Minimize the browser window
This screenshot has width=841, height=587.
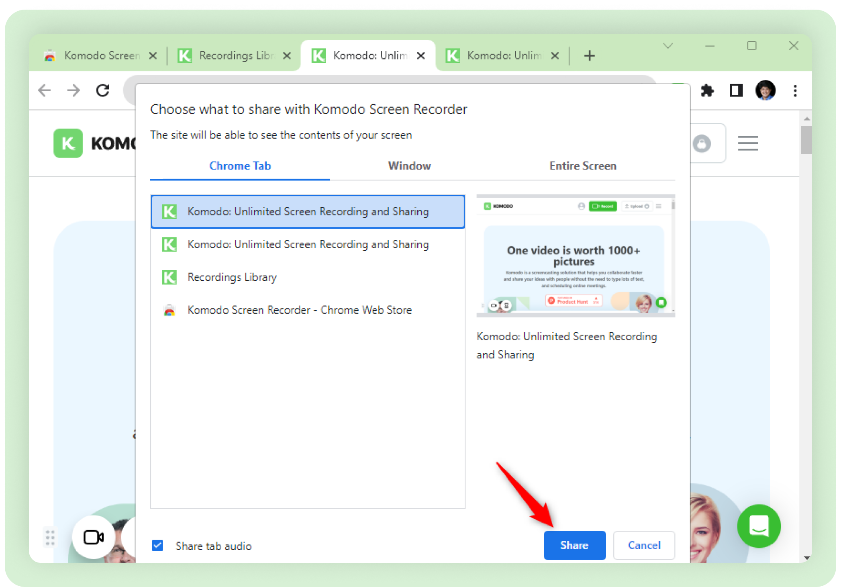(x=710, y=46)
